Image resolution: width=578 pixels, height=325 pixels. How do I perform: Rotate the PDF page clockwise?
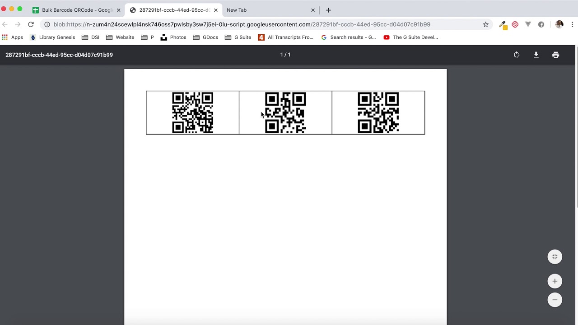pyautogui.click(x=517, y=55)
